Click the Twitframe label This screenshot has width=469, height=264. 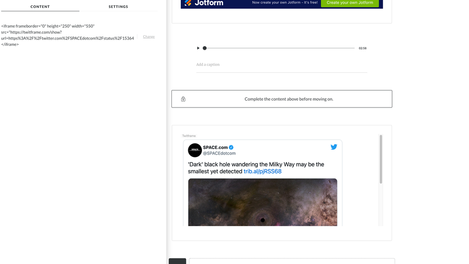pyautogui.click(x=189, y=136)
